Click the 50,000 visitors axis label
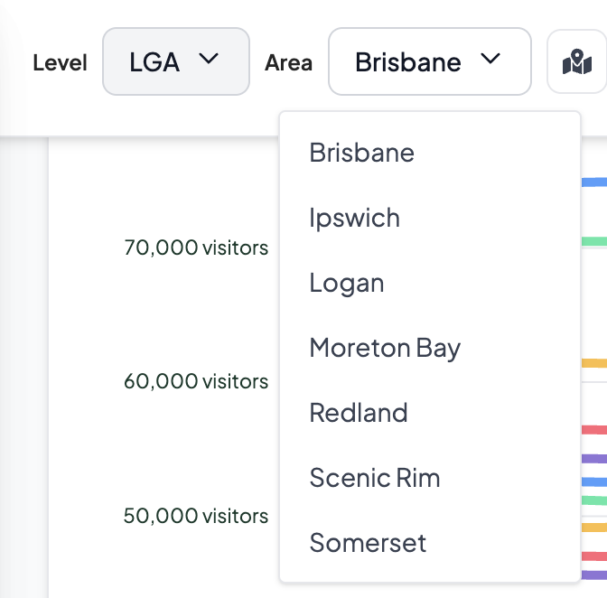Viewport: 607px width, 598px height. pos(196,517)
